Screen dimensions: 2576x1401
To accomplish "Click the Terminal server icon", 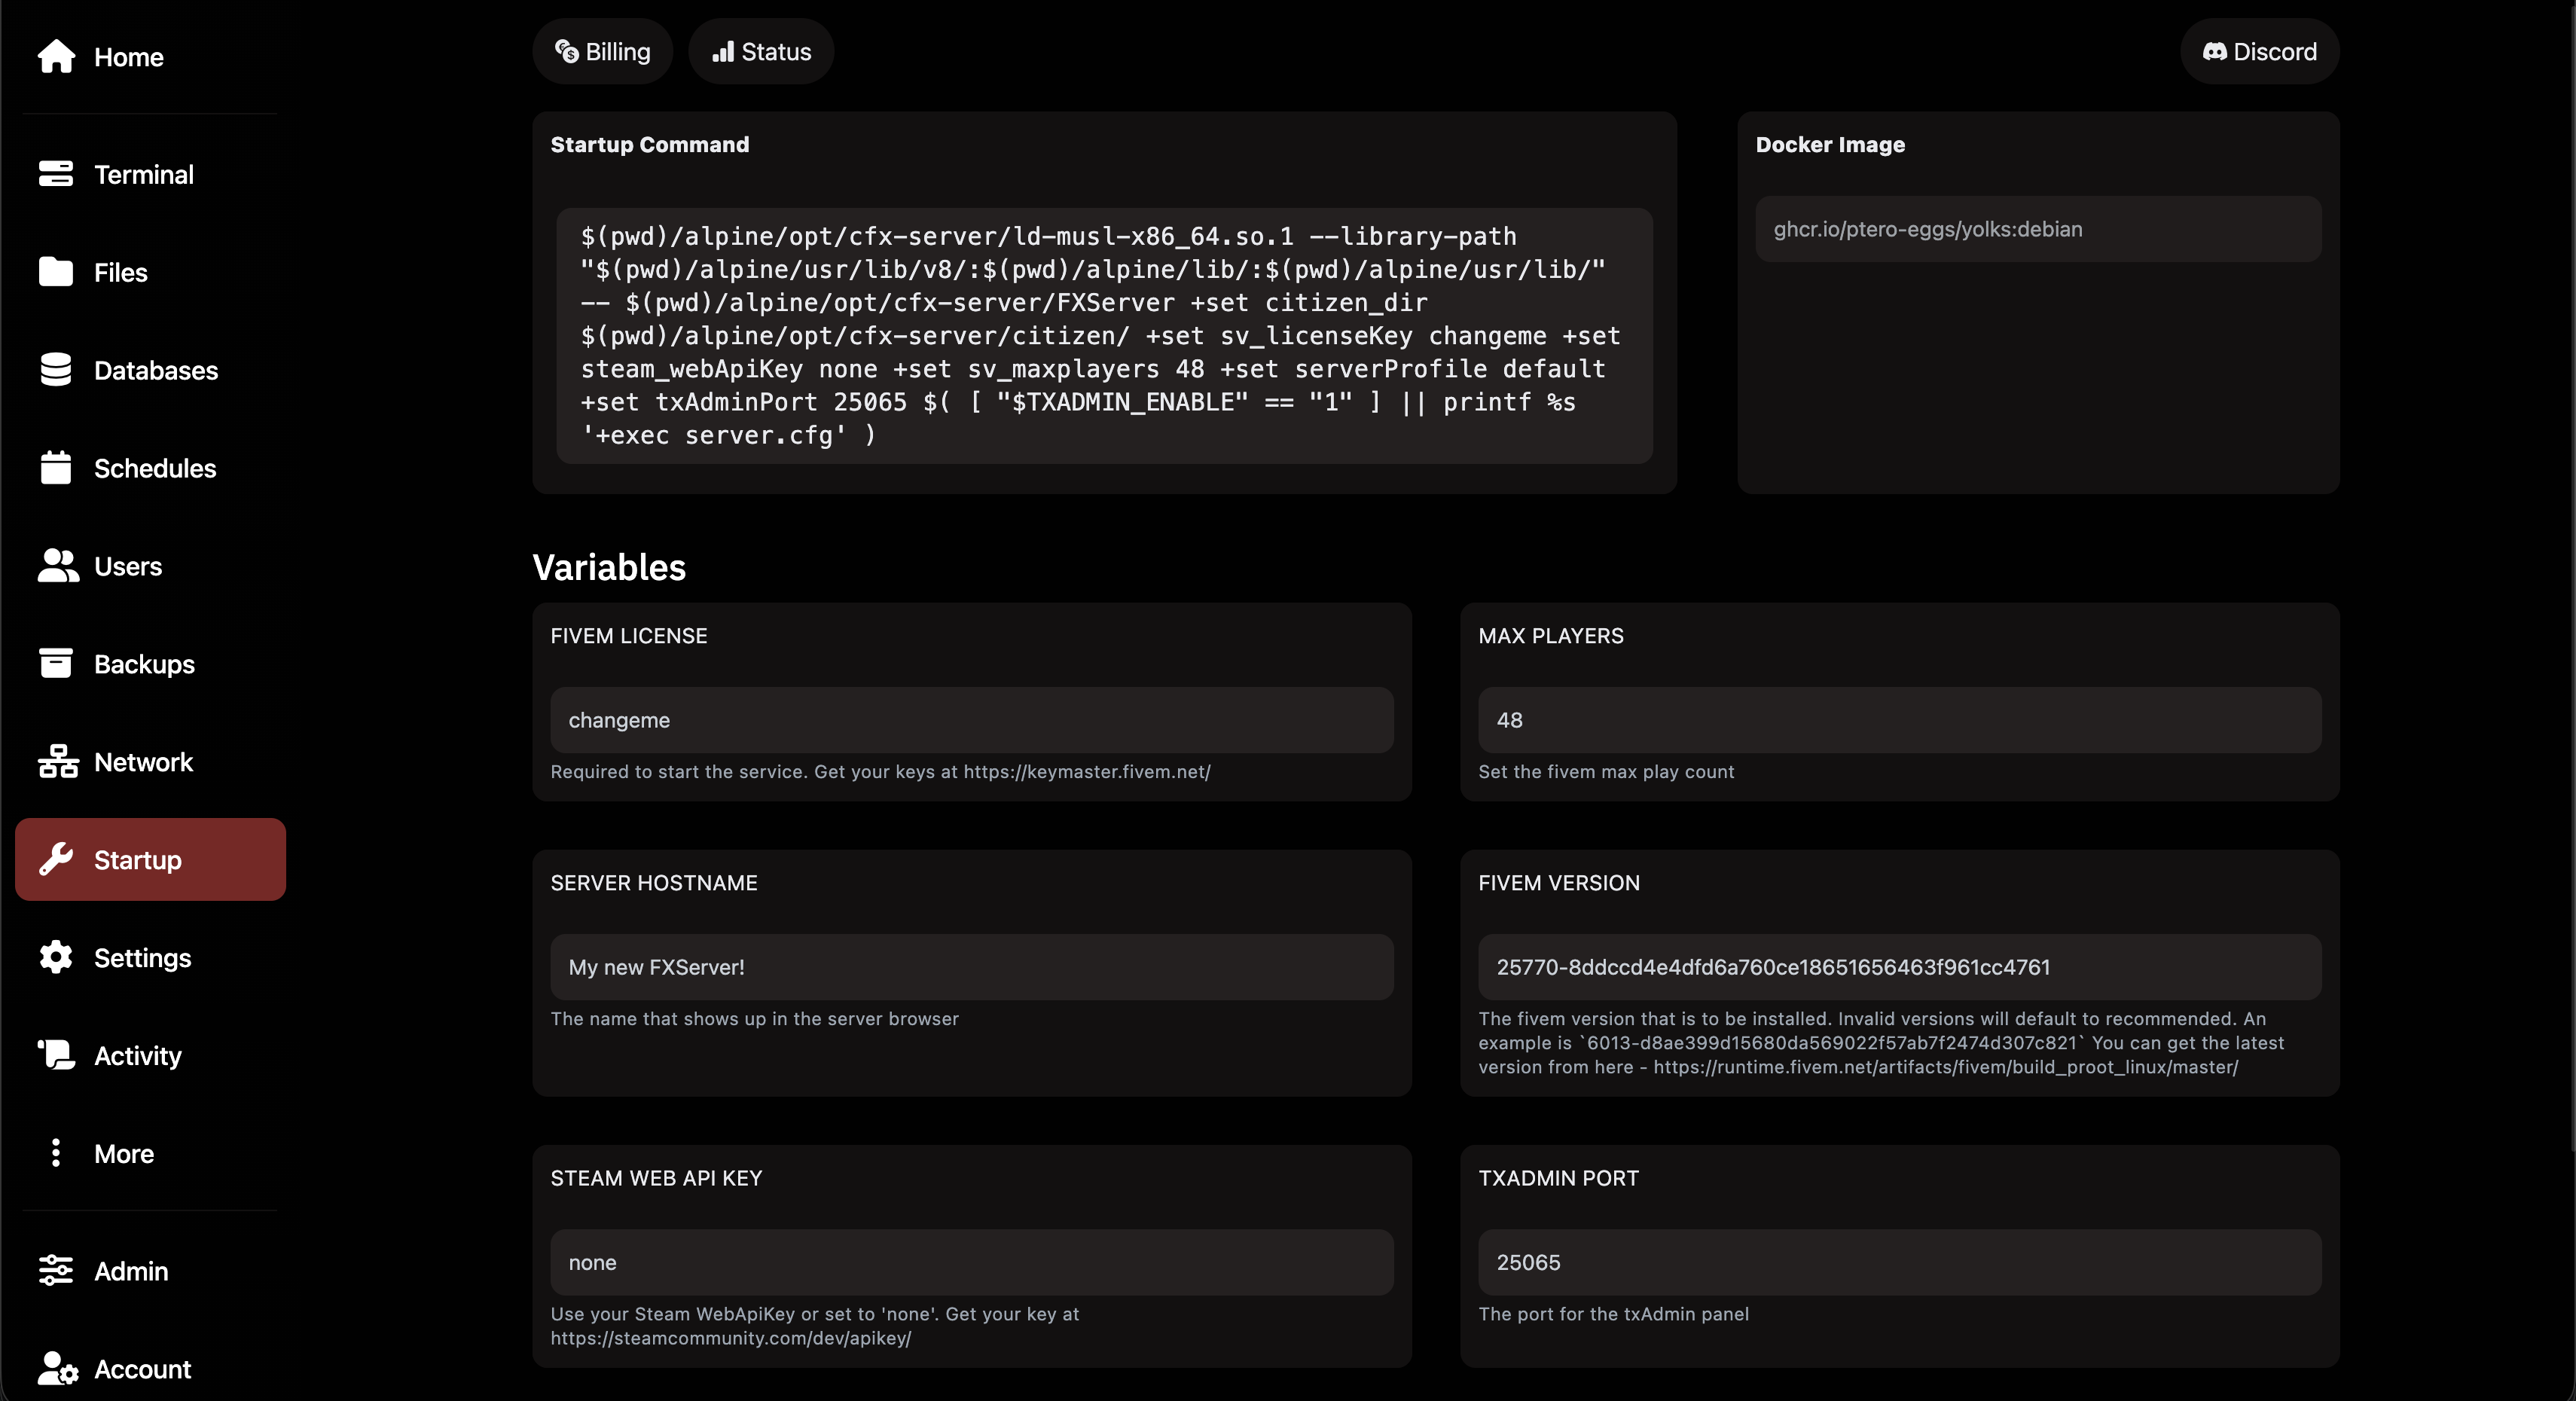I will point(56,174).
